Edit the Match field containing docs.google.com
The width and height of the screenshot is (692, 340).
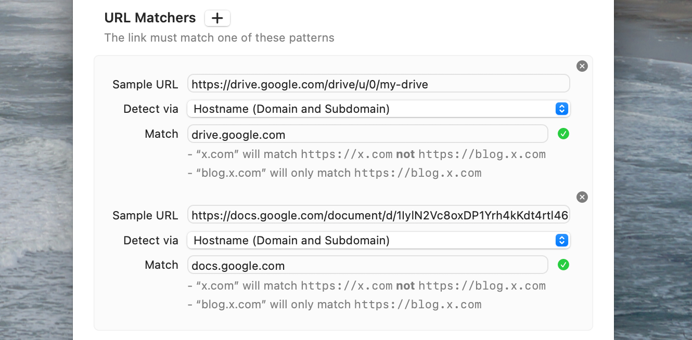[x=368, y=265]
